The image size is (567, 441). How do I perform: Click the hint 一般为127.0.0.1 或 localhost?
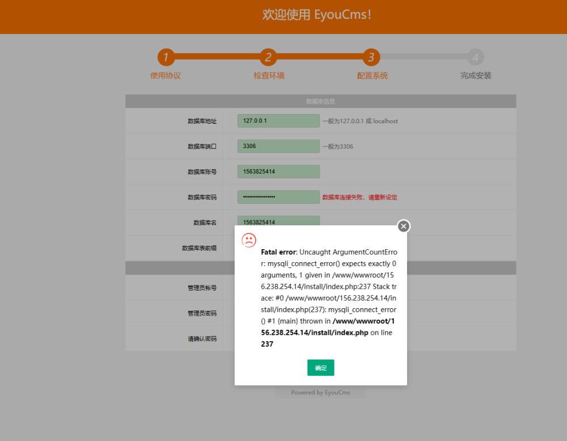pos(360,121)
